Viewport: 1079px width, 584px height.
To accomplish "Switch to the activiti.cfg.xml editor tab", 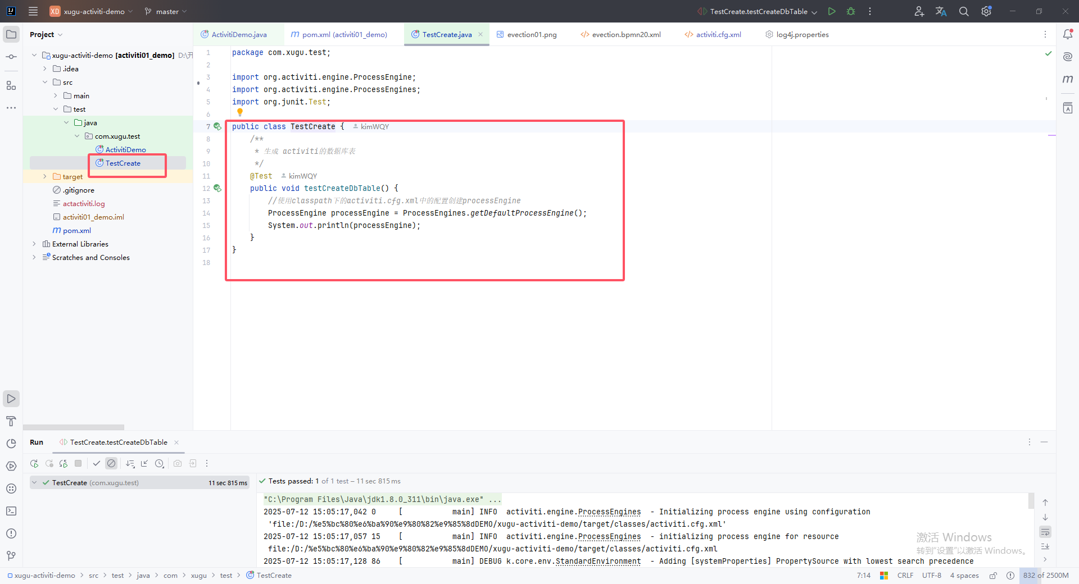I will [x=718, y=35].
